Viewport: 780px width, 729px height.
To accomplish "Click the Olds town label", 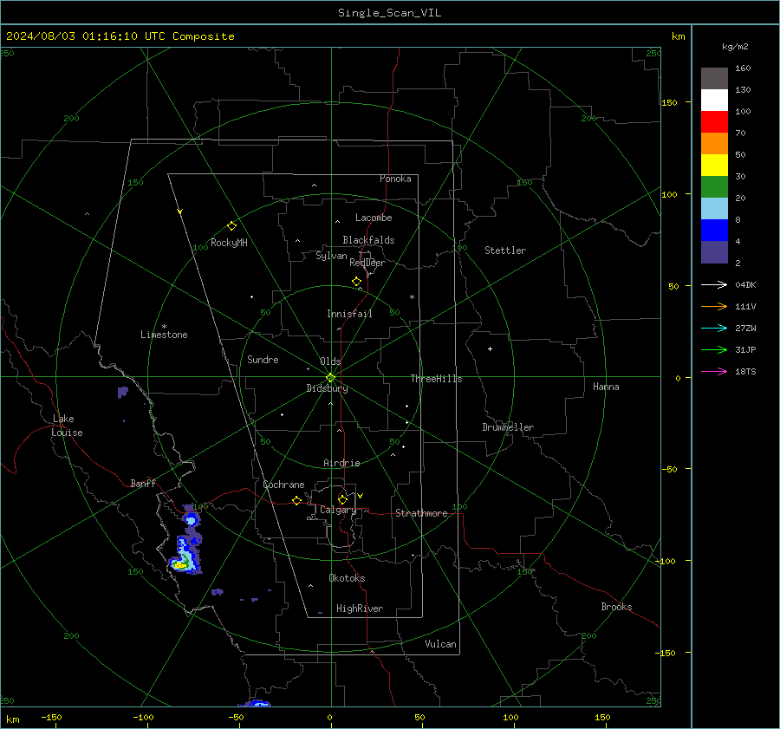I will pos(330,361).
